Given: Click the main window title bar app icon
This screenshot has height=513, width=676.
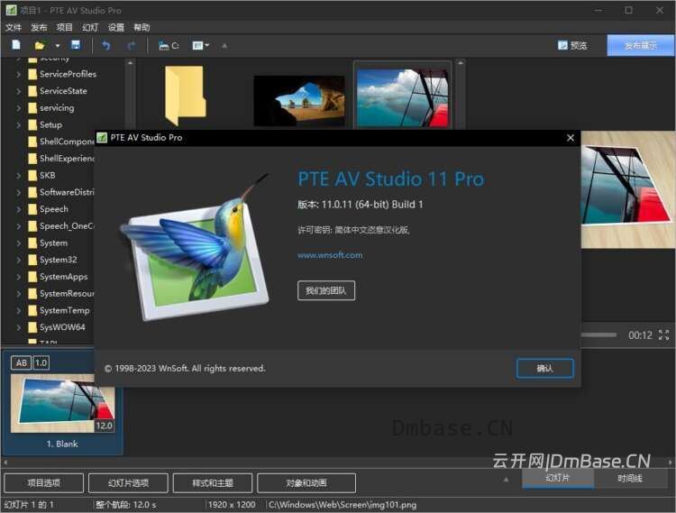Looking at the screenshot, I should pyautogui.click(x=11, y=10).
